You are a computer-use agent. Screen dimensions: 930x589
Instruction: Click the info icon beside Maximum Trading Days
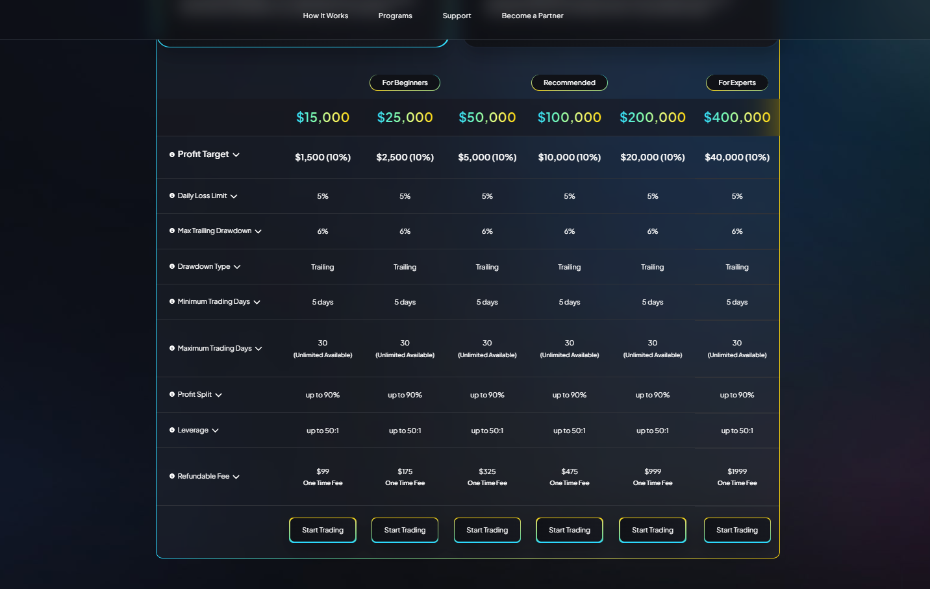172,348
